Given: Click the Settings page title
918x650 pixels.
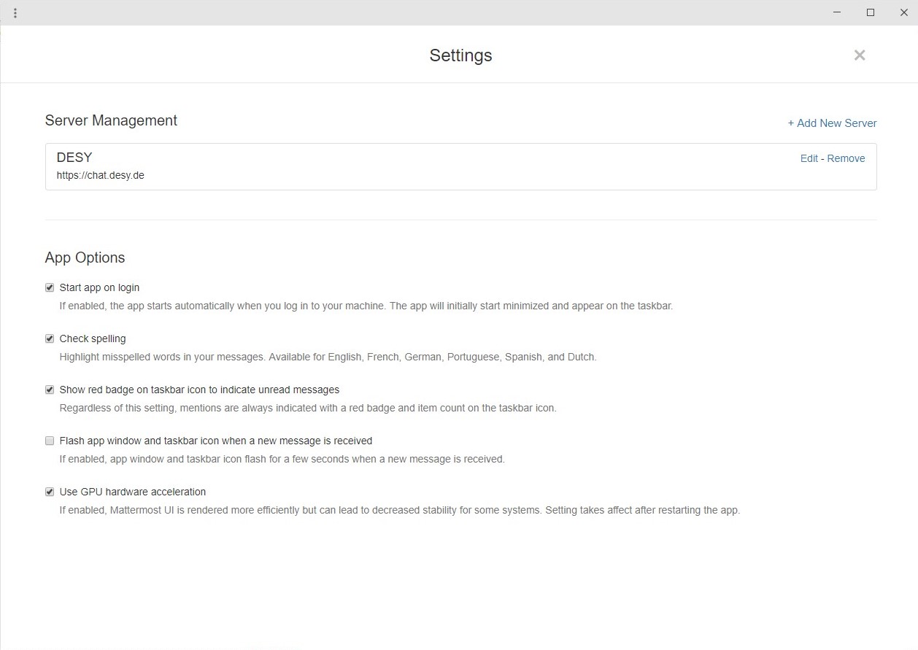Looking at the screenshot, I should (x=460, y=55).
